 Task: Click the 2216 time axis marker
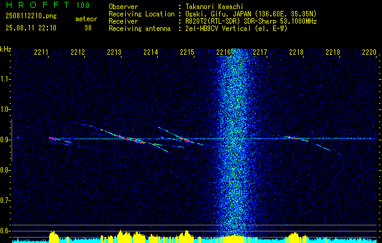point(223,52)
